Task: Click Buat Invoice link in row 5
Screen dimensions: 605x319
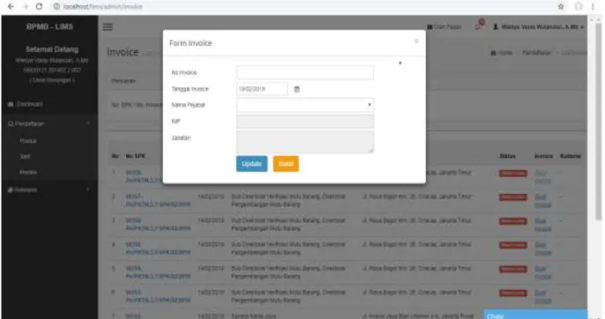Action: [542, 272]
